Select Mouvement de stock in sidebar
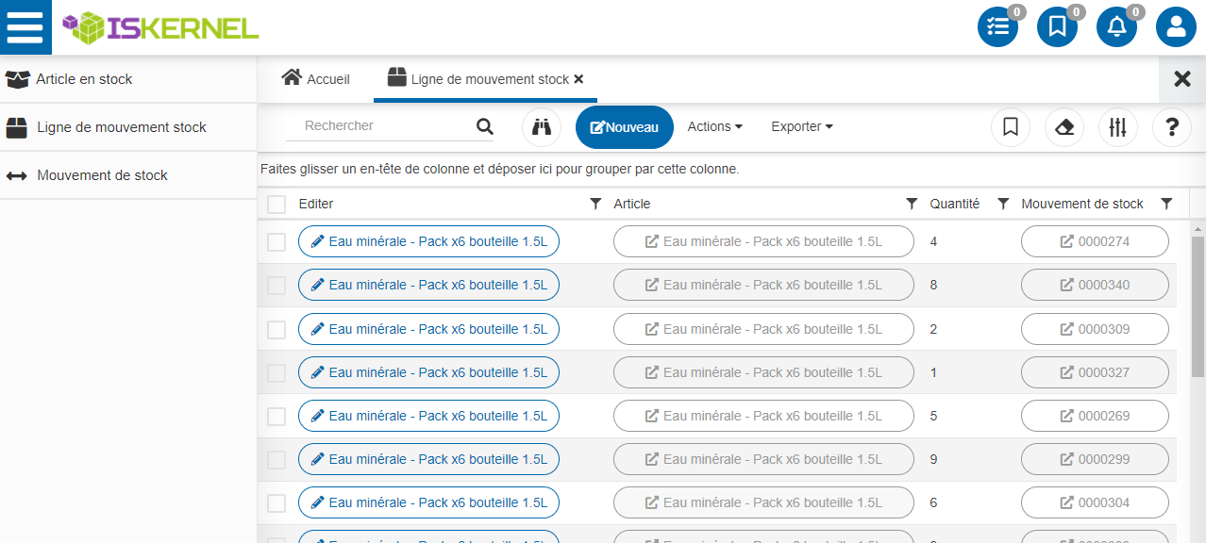 coord(102,175)
